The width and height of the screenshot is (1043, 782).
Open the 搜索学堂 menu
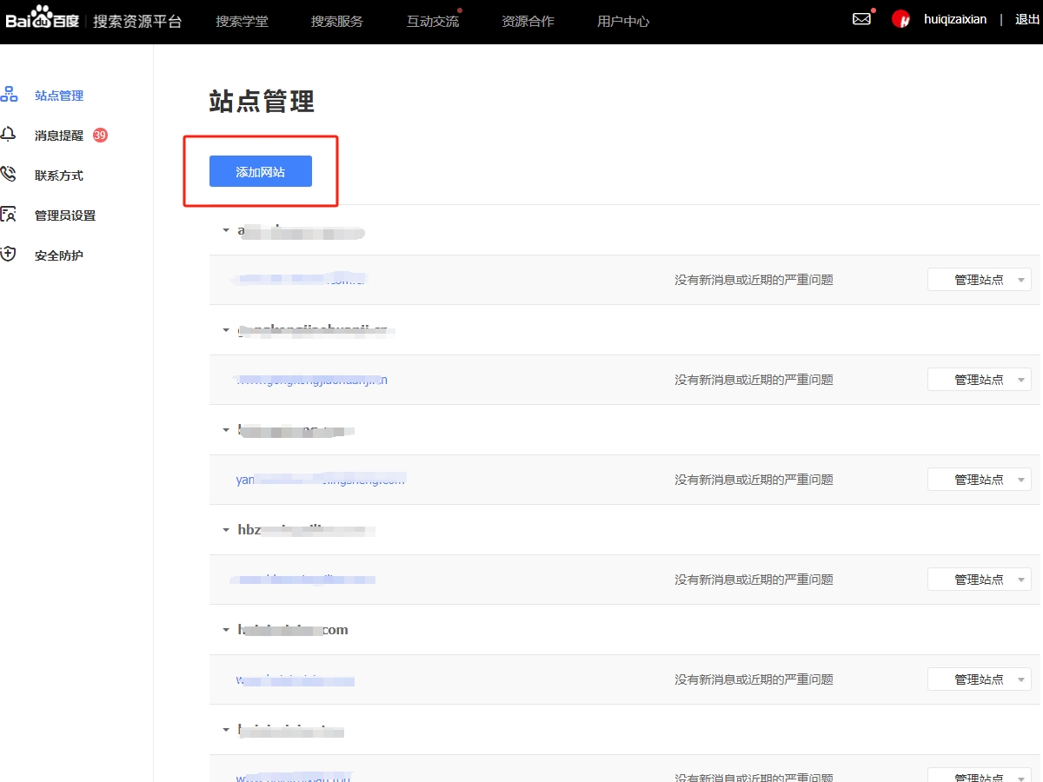[x=242, y=21]
